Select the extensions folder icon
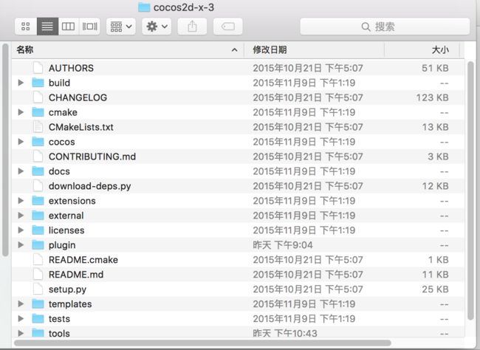Screen dimensions: 480x350 click(38, 201)
